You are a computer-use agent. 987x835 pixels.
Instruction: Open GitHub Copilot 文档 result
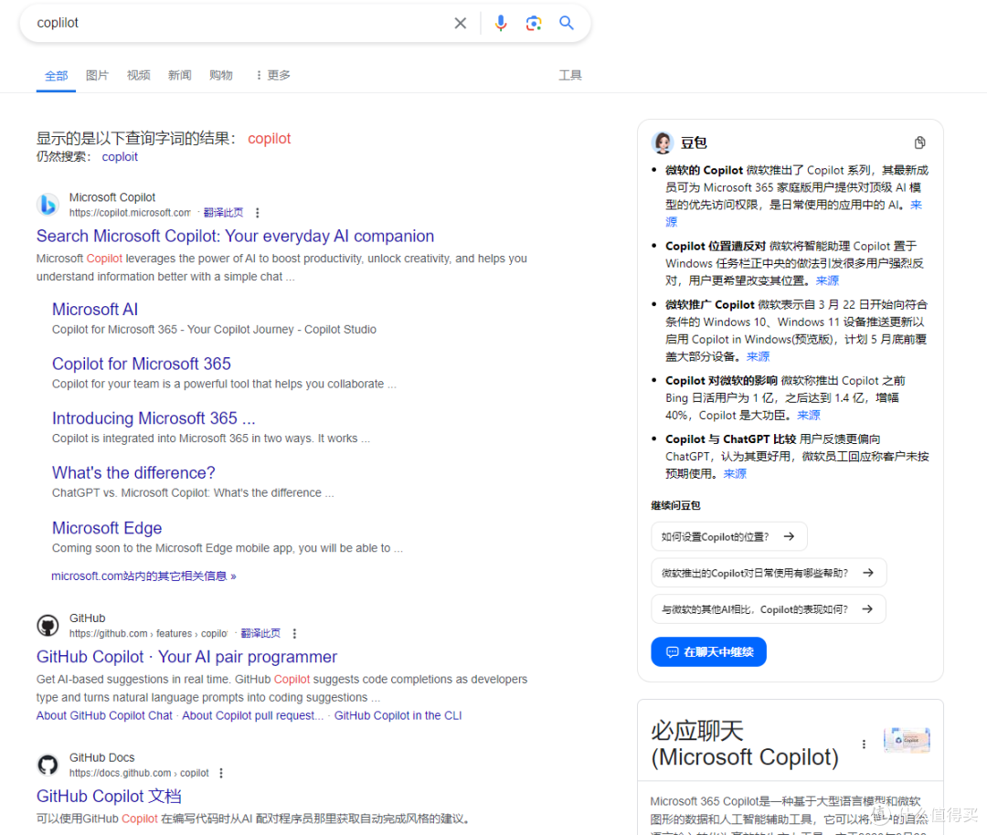point(109,796)
